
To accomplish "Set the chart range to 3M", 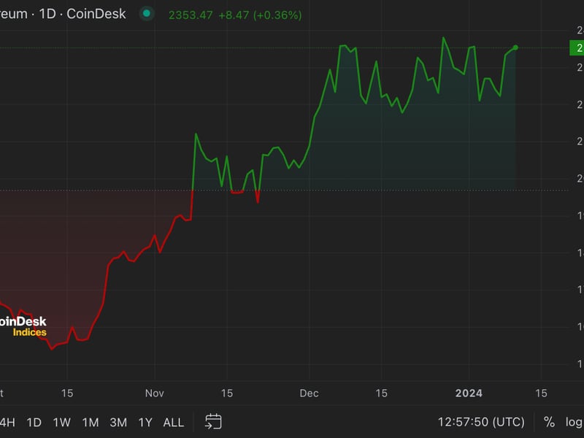I will click(x=118, y=422).
